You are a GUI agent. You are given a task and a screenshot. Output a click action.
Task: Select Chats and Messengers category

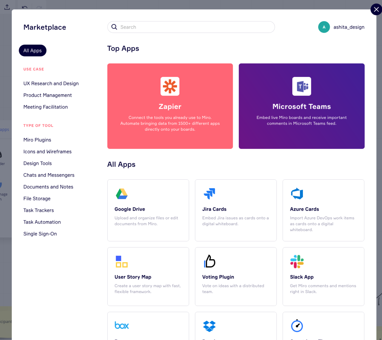coord(49,175)
